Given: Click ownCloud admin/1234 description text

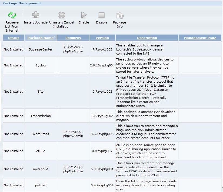Looking at the screenshot, I should coord(146,169).
